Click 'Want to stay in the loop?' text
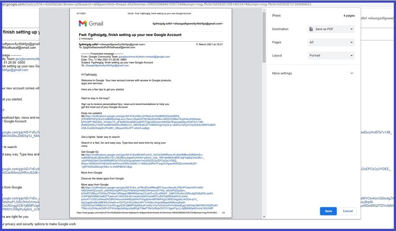 click(95, 98)
